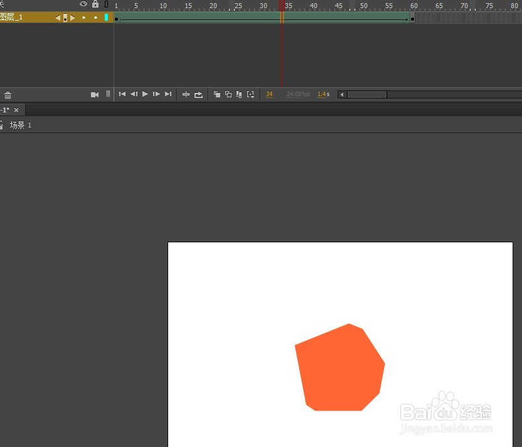The width and height of the screenshot is (522, 447).
Task: Click the cyan outline color swatch on 图层_1
Action: pos(105,17)
